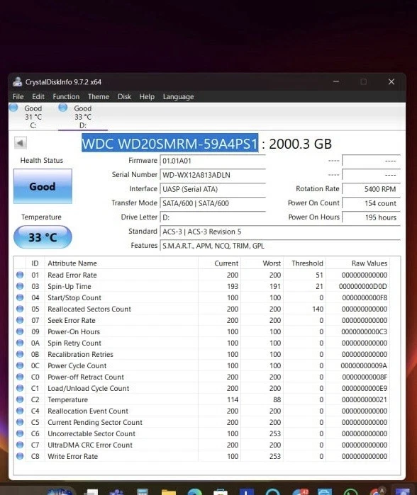Select the WDC WD20SMRM-59A4PS1 model name
This screenshot has width=417, height=495.
point(169,144)
